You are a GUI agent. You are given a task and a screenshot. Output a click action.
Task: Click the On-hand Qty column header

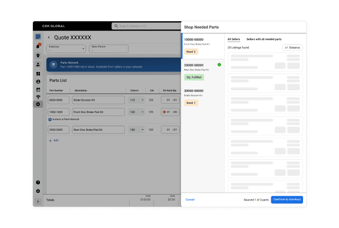coord(169,91)
